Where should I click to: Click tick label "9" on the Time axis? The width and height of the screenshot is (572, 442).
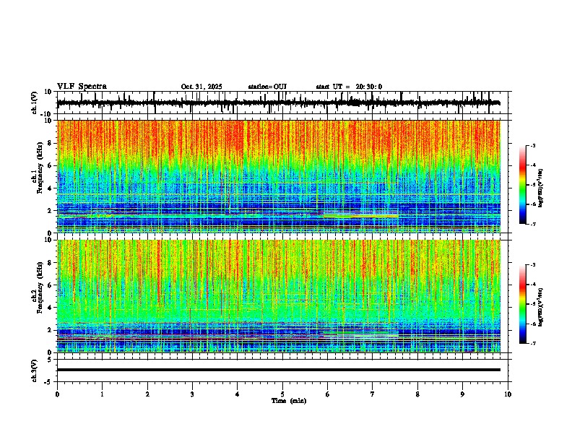(x=462, y=394)
